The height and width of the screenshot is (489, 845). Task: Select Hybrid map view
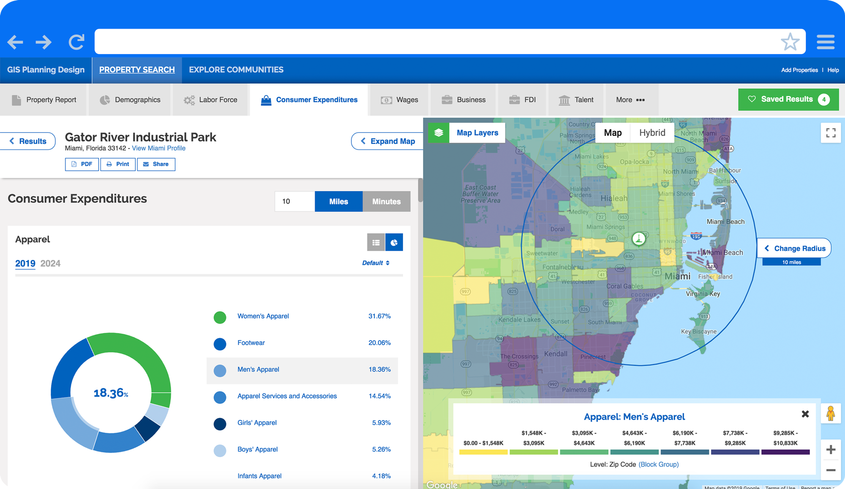click(x=652, y=133)
